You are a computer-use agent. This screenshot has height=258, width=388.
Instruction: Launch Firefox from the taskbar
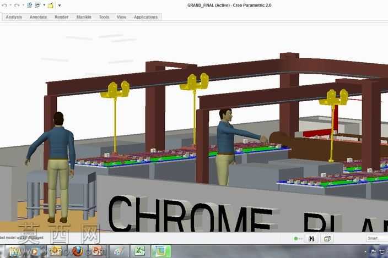point(78,251)
